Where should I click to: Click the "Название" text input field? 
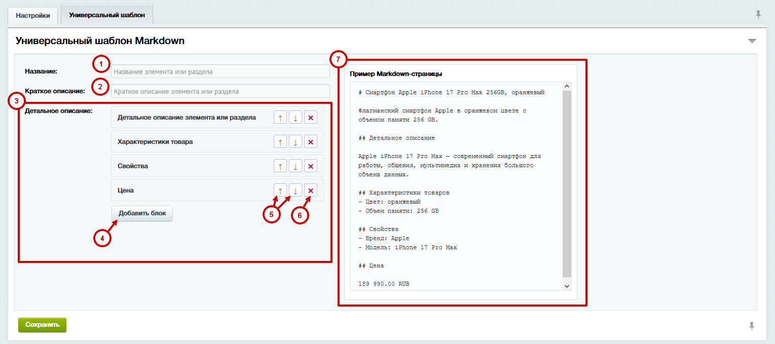pos(220,71)
